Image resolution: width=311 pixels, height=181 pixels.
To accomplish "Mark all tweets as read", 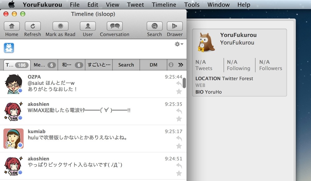I will pyautogui.click(x=61, y=26).
